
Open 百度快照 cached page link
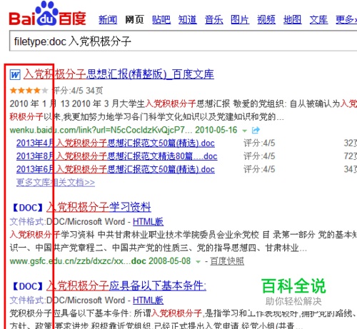click(227, 261)
